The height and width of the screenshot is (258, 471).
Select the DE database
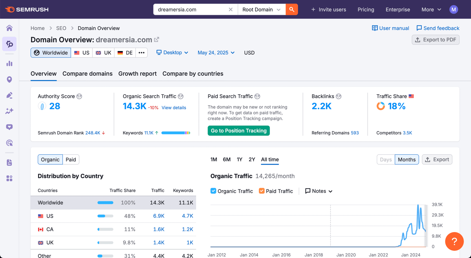coord(125,53)
